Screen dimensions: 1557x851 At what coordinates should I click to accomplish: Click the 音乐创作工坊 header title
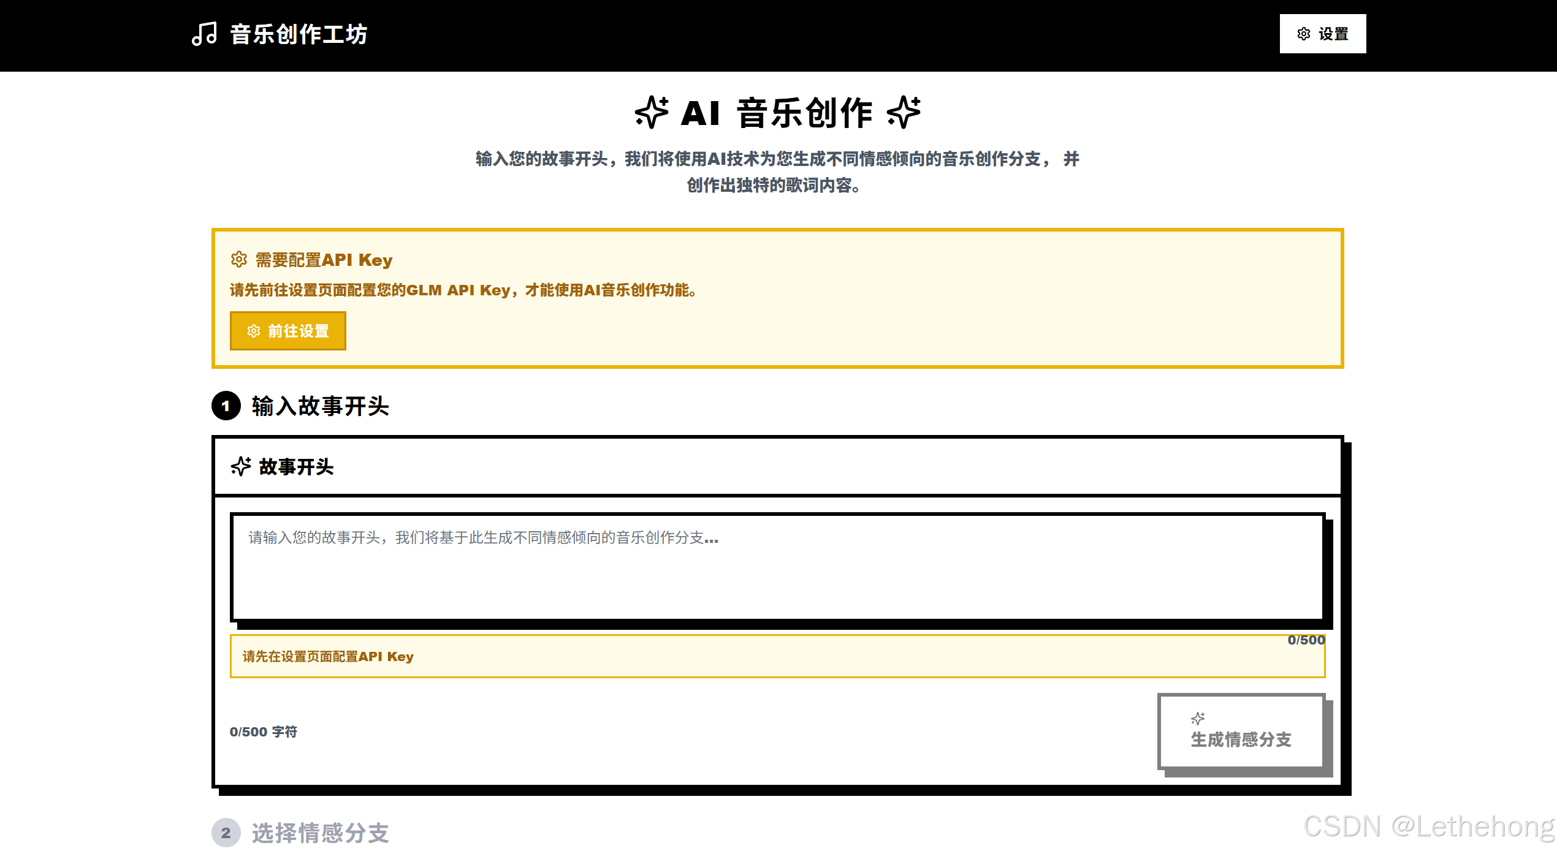(x=299, y=34)
